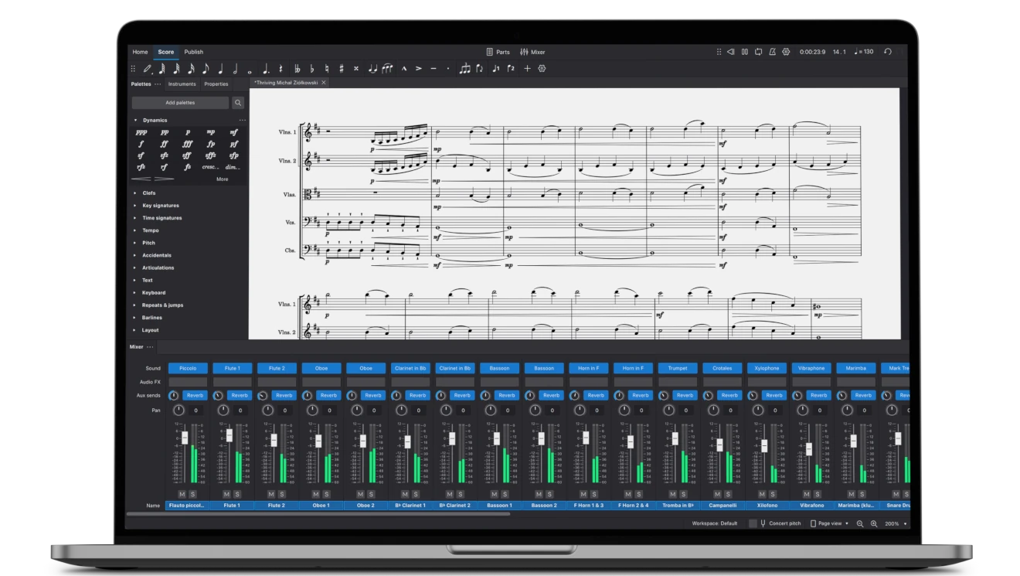This screenshot has height=576, width=1020.
Task: Collapse the Dynamics palette
Action: 136,120
